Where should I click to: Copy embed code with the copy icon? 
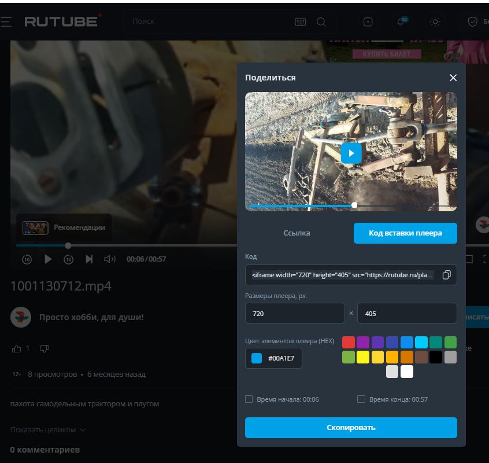(x=447, y=275)
